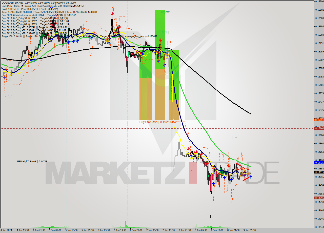
Task: Click the '6 Jun 21:30' time label
Action: click(136, 230)
